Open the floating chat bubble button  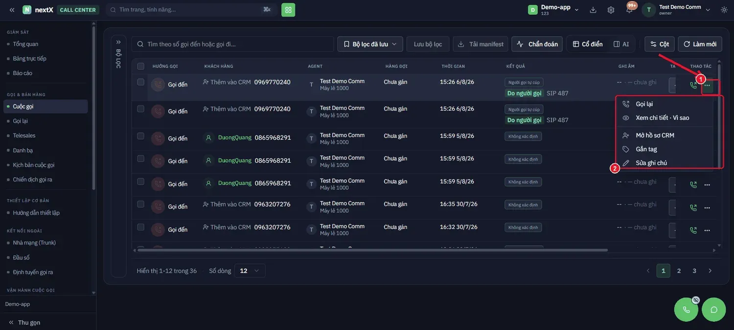click(x=714, y=309)
